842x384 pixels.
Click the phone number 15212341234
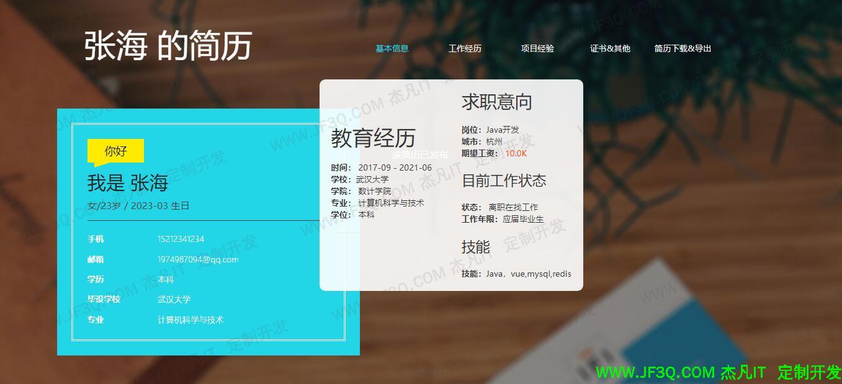181,239
